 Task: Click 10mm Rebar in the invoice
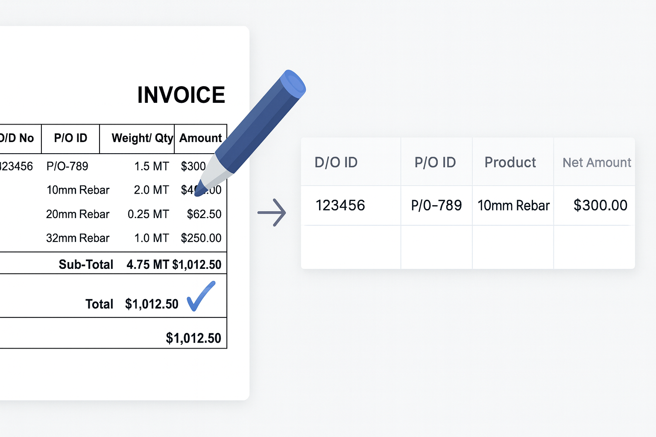tap(78, 190)
